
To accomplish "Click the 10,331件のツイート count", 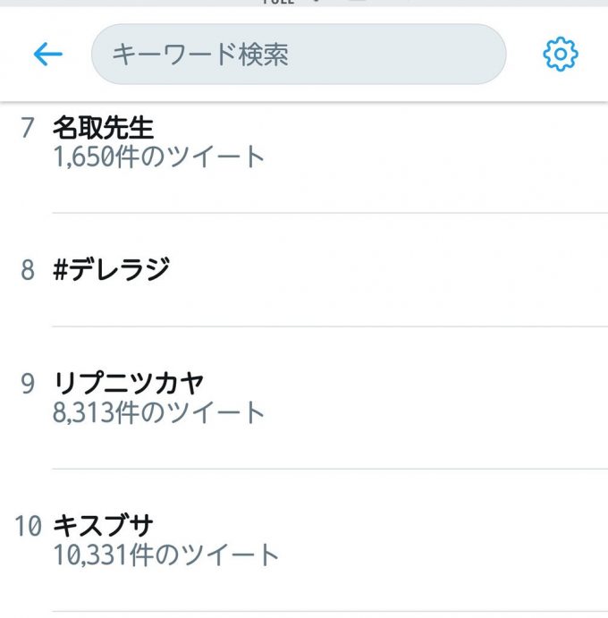I will [165, 554].
